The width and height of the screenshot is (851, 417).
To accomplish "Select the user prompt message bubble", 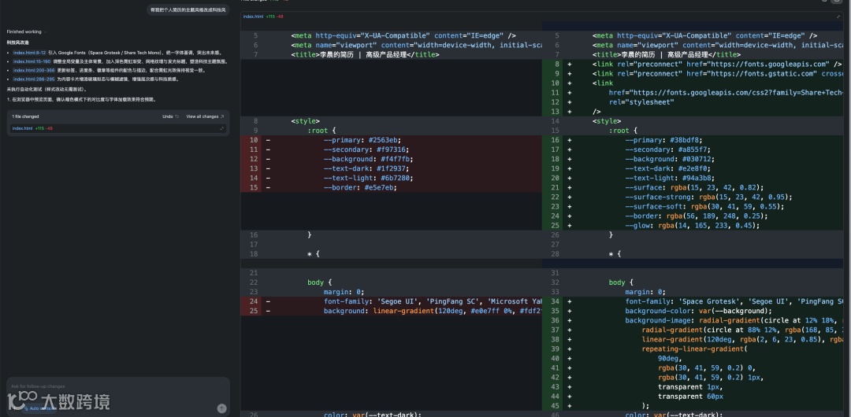I will point(188,9).
